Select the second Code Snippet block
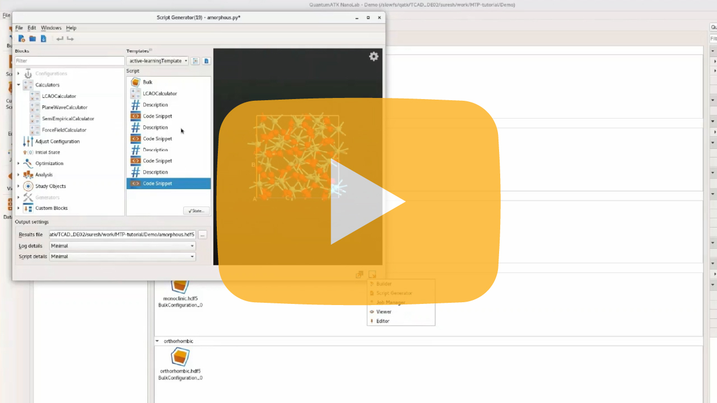717x403 pixels. (x=169, y=138)
